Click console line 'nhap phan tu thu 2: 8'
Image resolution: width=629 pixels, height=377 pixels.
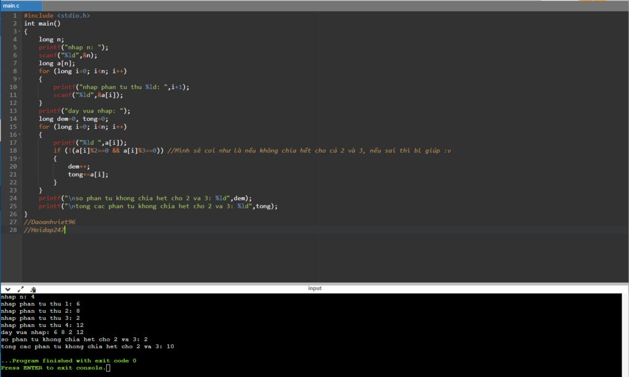40,311
